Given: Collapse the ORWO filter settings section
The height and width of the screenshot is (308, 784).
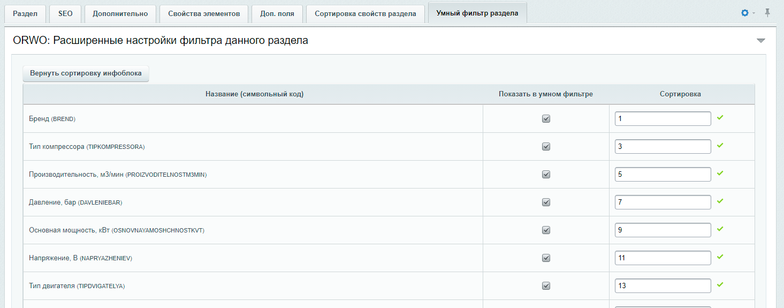Looking at the screenshot, I should [761, 41].
